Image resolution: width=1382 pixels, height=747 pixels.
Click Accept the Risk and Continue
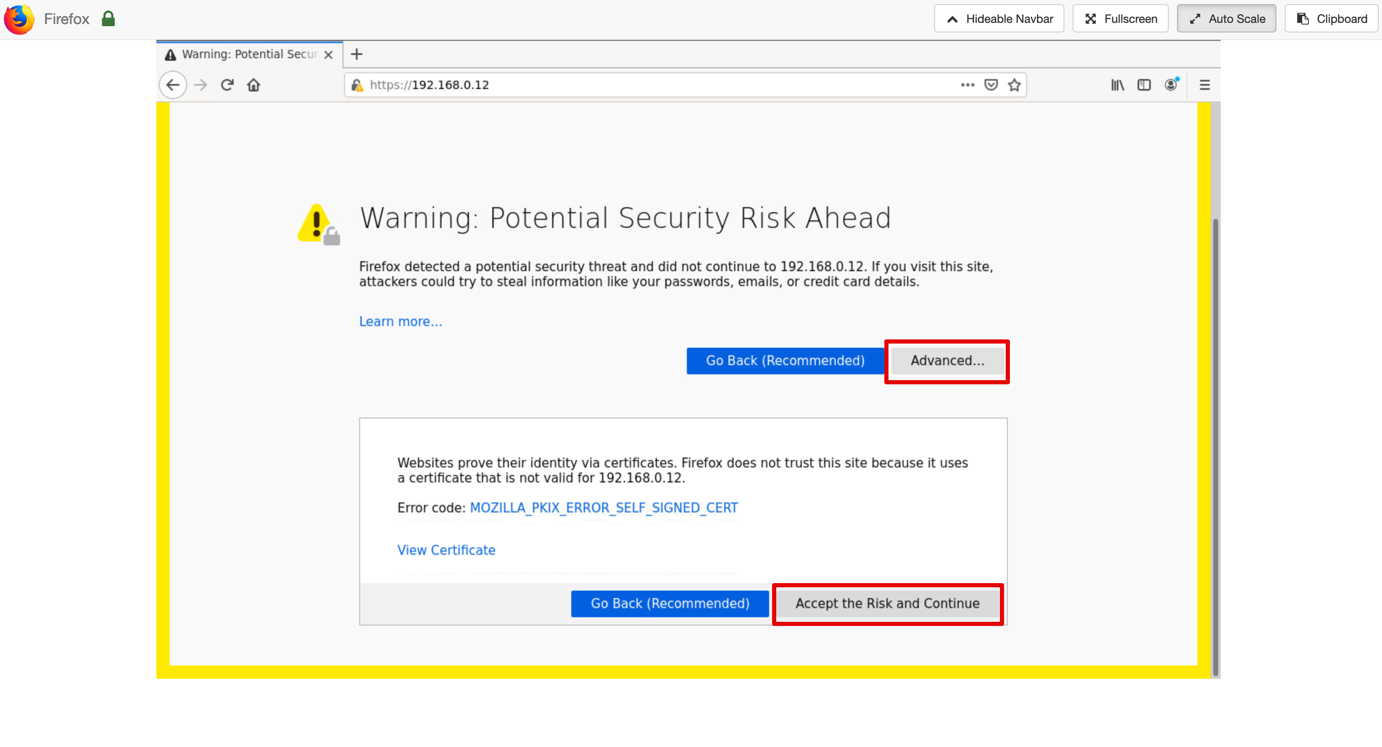(x=887, y=603)
